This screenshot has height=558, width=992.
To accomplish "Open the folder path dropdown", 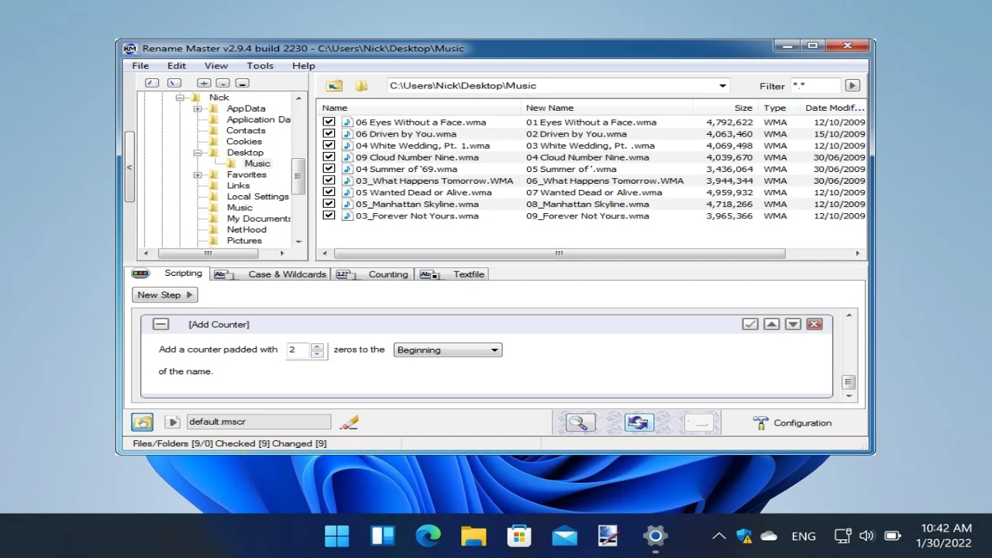I will (x=722, y=86).
